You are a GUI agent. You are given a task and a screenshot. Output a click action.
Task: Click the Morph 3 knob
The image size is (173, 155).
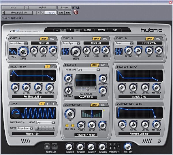point(91,147)
